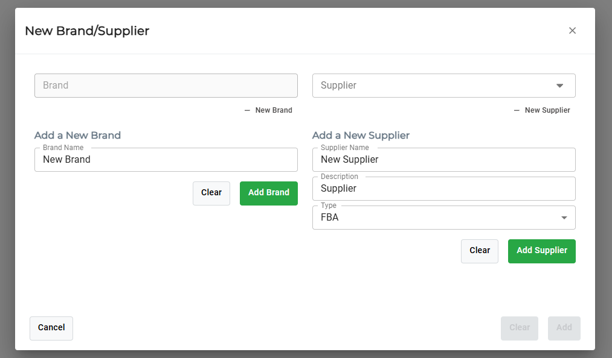Screen dimensions: 612x358
Task: Click the Supplier dropdown caret icon
Action: 559,86
